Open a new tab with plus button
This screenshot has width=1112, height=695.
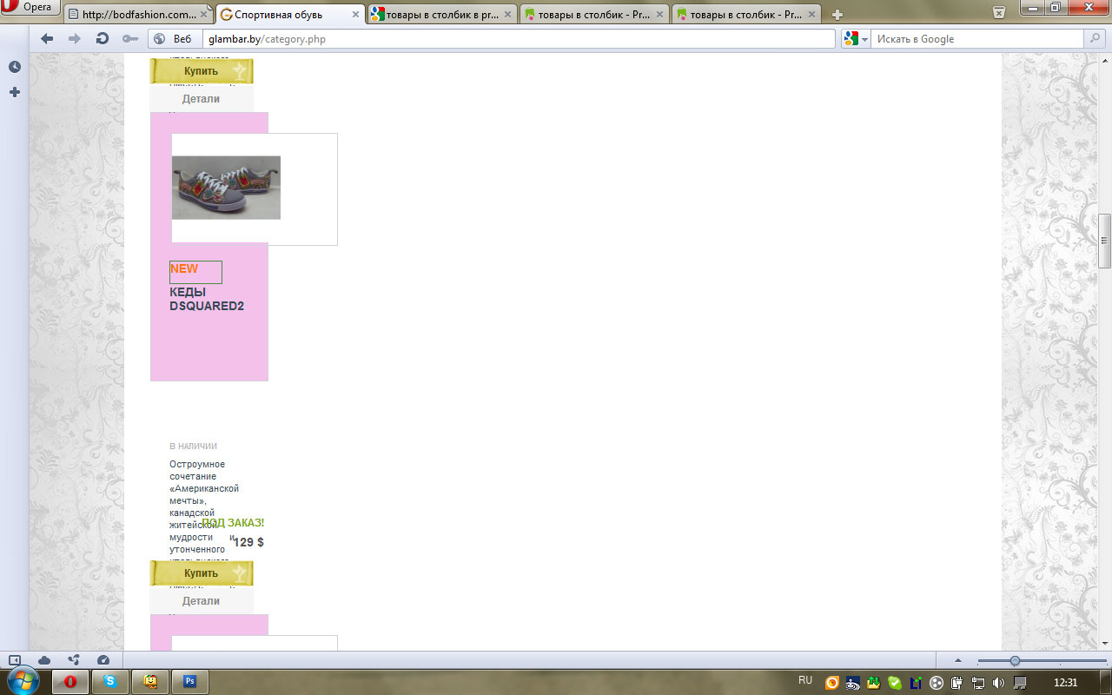(837, 15)
